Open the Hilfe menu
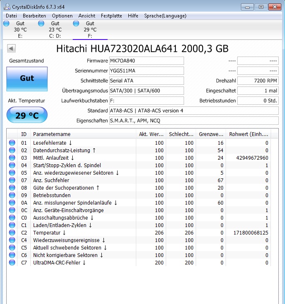This screenshot has height=304, width=285. [x=133, y=16]
